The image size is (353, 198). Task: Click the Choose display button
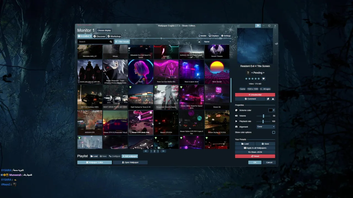click(x=104, y=31)
